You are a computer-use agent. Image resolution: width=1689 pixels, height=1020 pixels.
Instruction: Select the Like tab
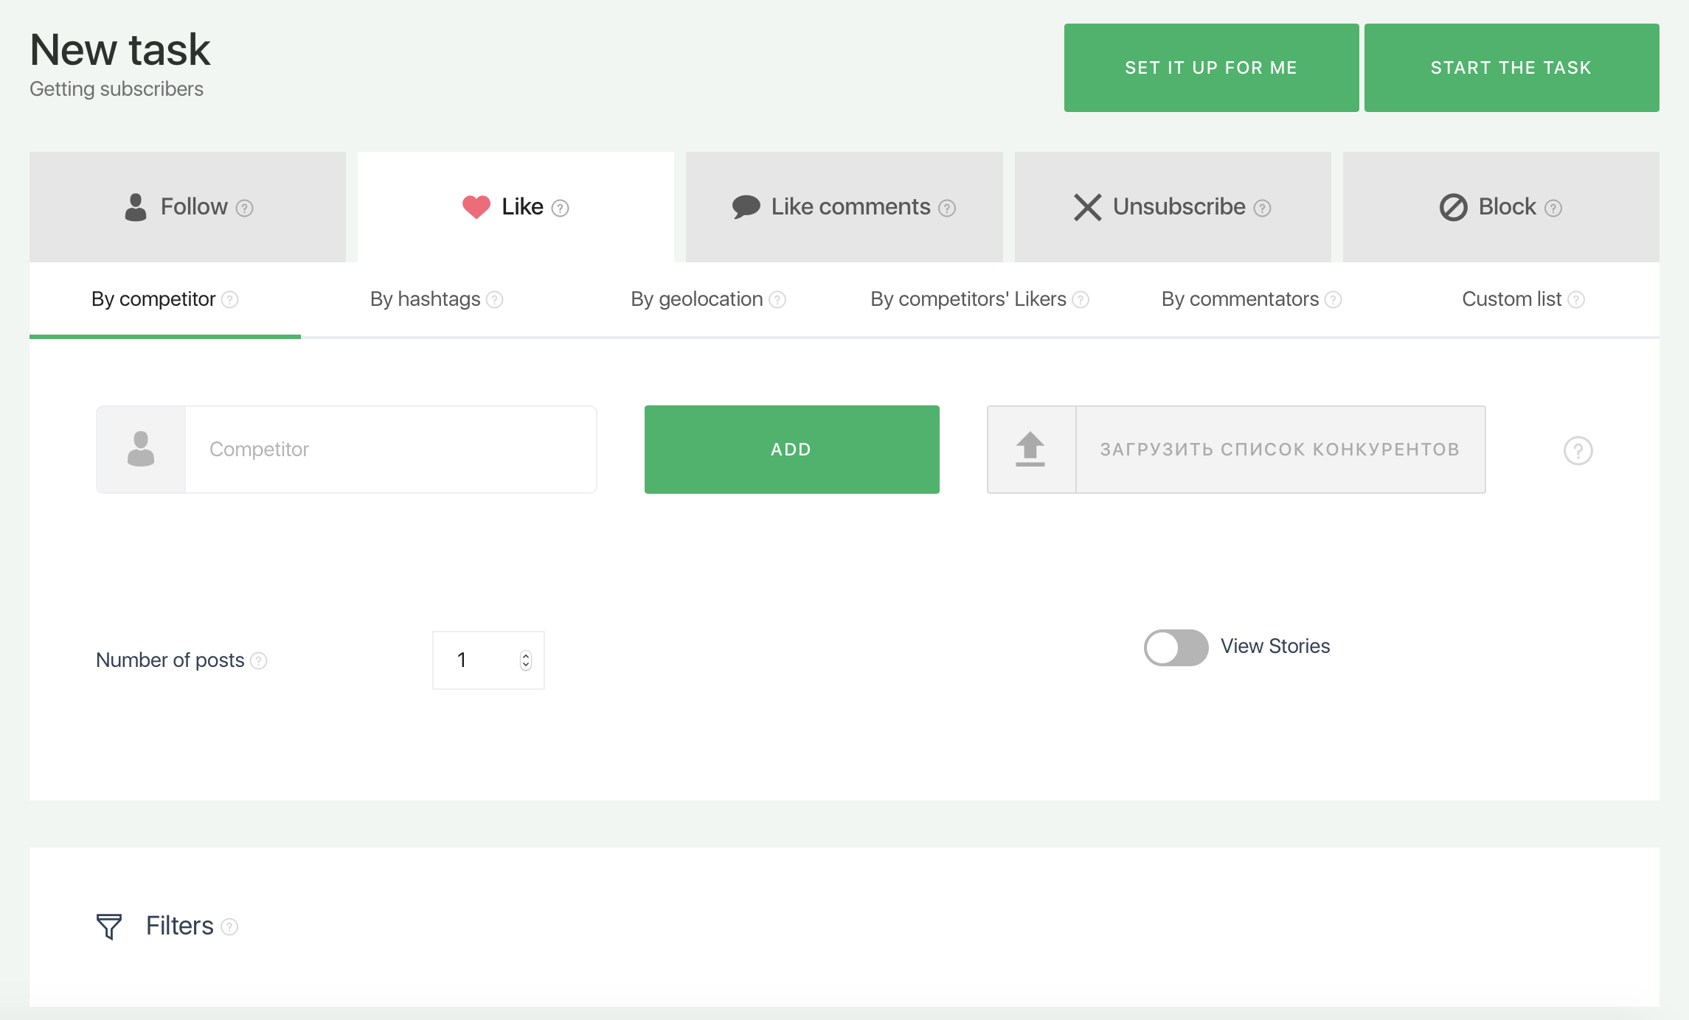(516, 207)
